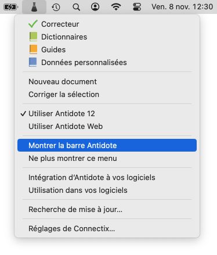The image size is (217, 255).
Task: Open Intégration d'Antidote à vos logiciels
Action: 107,178
